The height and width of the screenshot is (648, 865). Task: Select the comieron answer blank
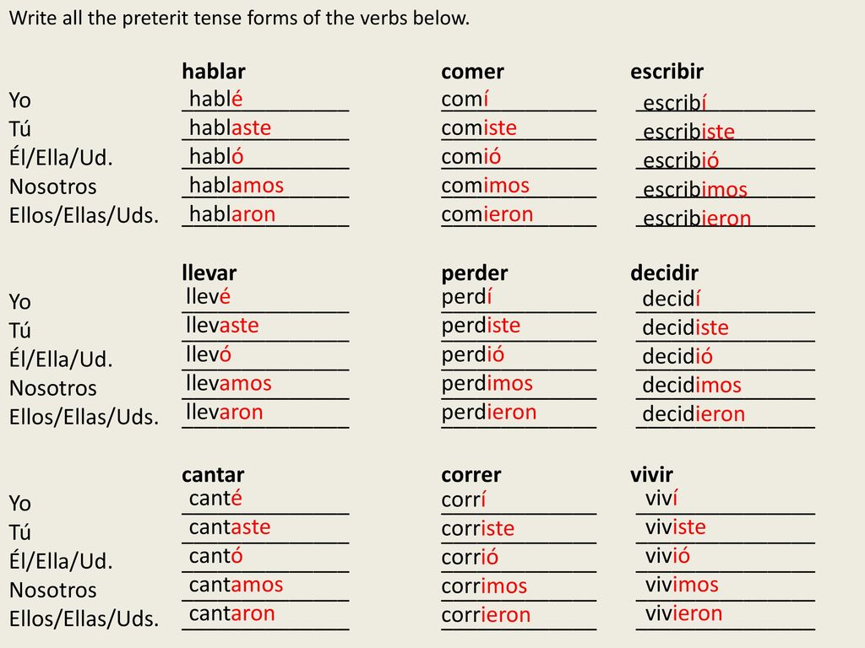pos(519,214)
